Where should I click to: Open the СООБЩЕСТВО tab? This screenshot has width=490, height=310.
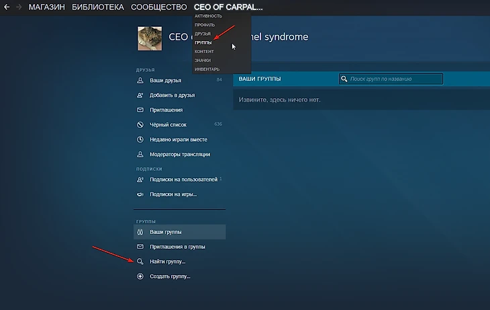click(159, 7)
